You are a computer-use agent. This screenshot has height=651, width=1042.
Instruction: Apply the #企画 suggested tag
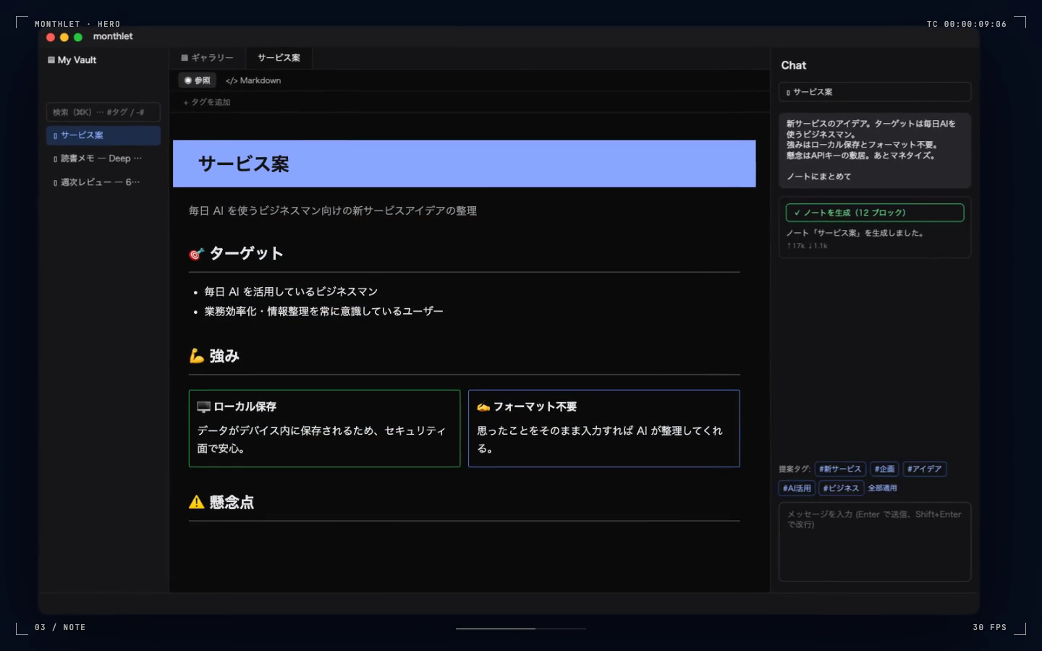coord(884,469)
